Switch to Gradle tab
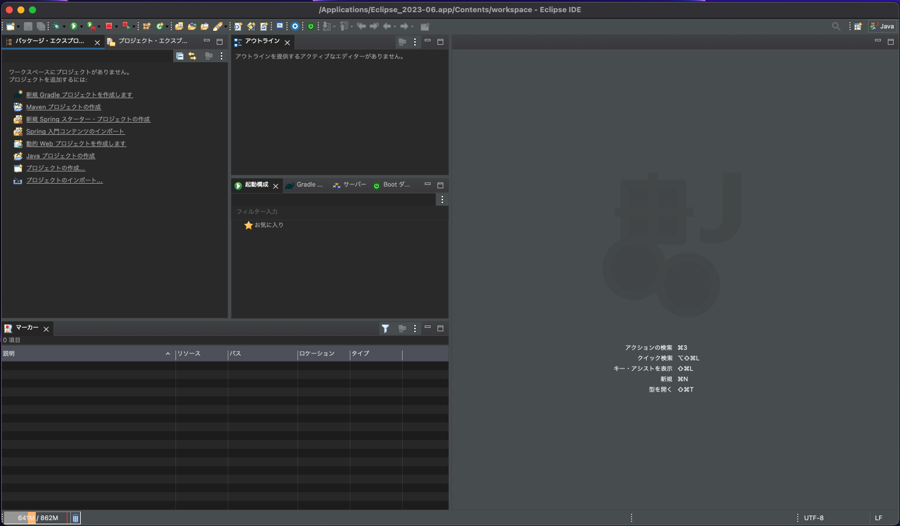Image resolution: width=900 pixels, height=526 pixels. [304, 185]
